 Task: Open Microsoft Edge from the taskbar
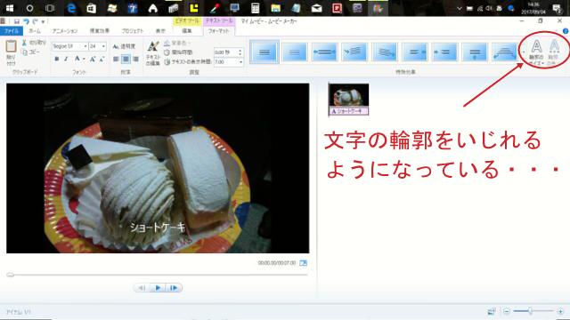pos(71,8)
